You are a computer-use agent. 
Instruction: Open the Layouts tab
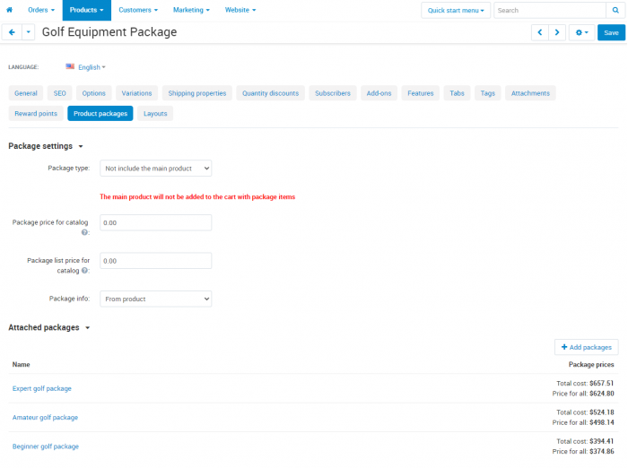(155, 114)
